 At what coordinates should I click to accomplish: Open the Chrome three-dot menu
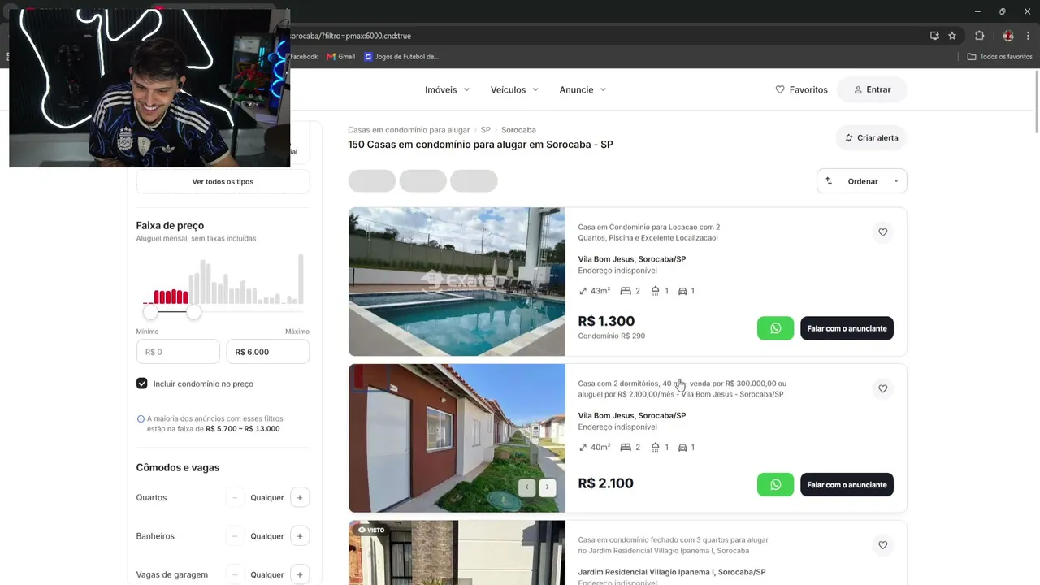point(1028,36)
